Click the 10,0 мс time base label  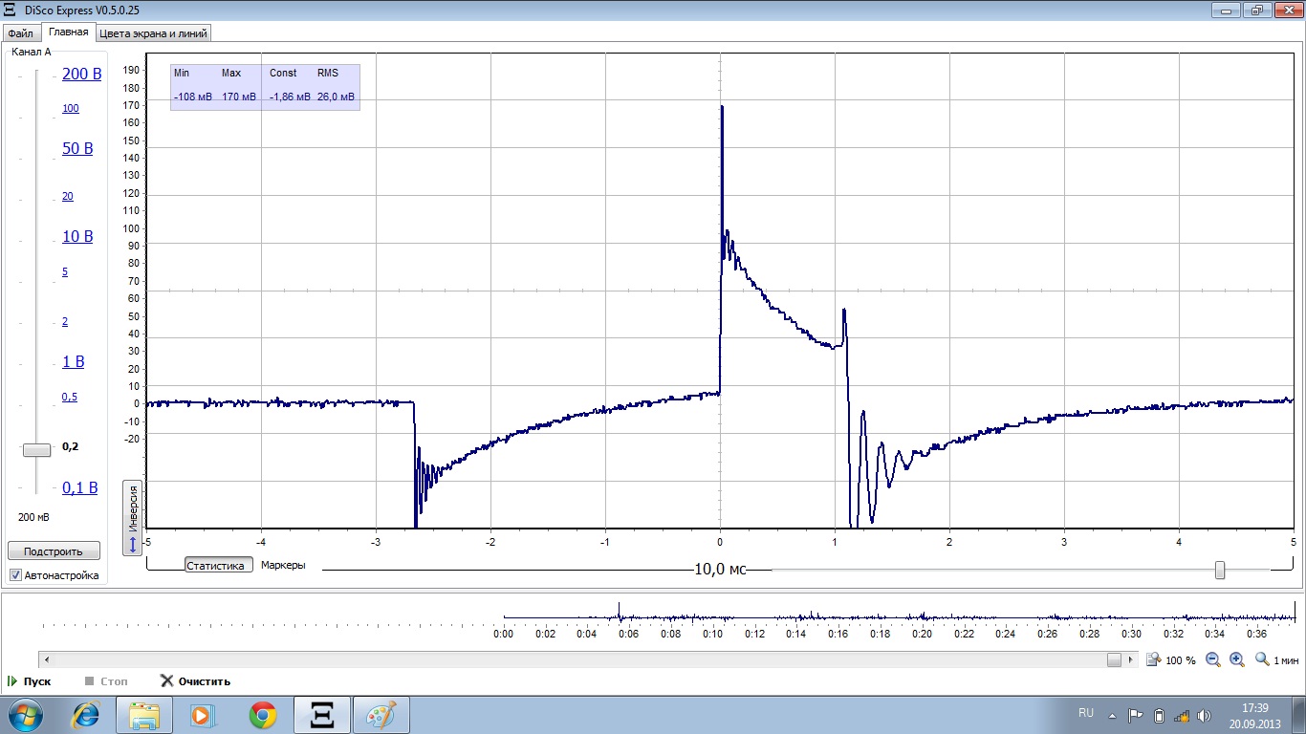tap(720, 570)
